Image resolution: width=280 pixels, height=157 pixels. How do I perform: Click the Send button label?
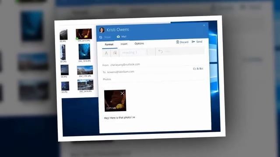coord(199,41)
